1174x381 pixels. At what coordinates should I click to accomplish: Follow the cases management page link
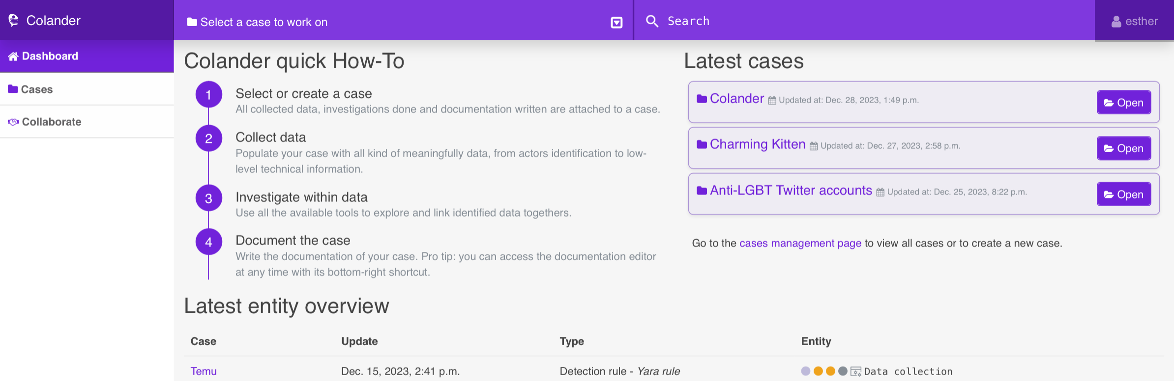tap(800, 244)
